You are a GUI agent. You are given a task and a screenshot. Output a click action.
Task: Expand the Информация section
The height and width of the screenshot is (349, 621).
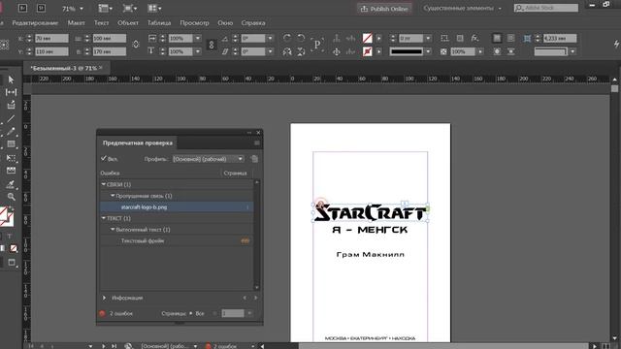[104, 298]
